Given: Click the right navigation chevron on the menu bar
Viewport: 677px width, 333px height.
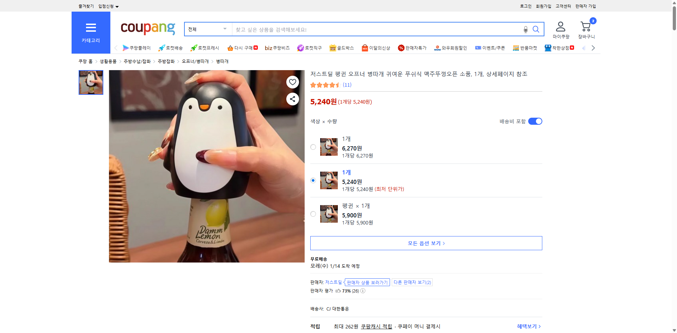Looking at the screenshot, I should point(593,48).
